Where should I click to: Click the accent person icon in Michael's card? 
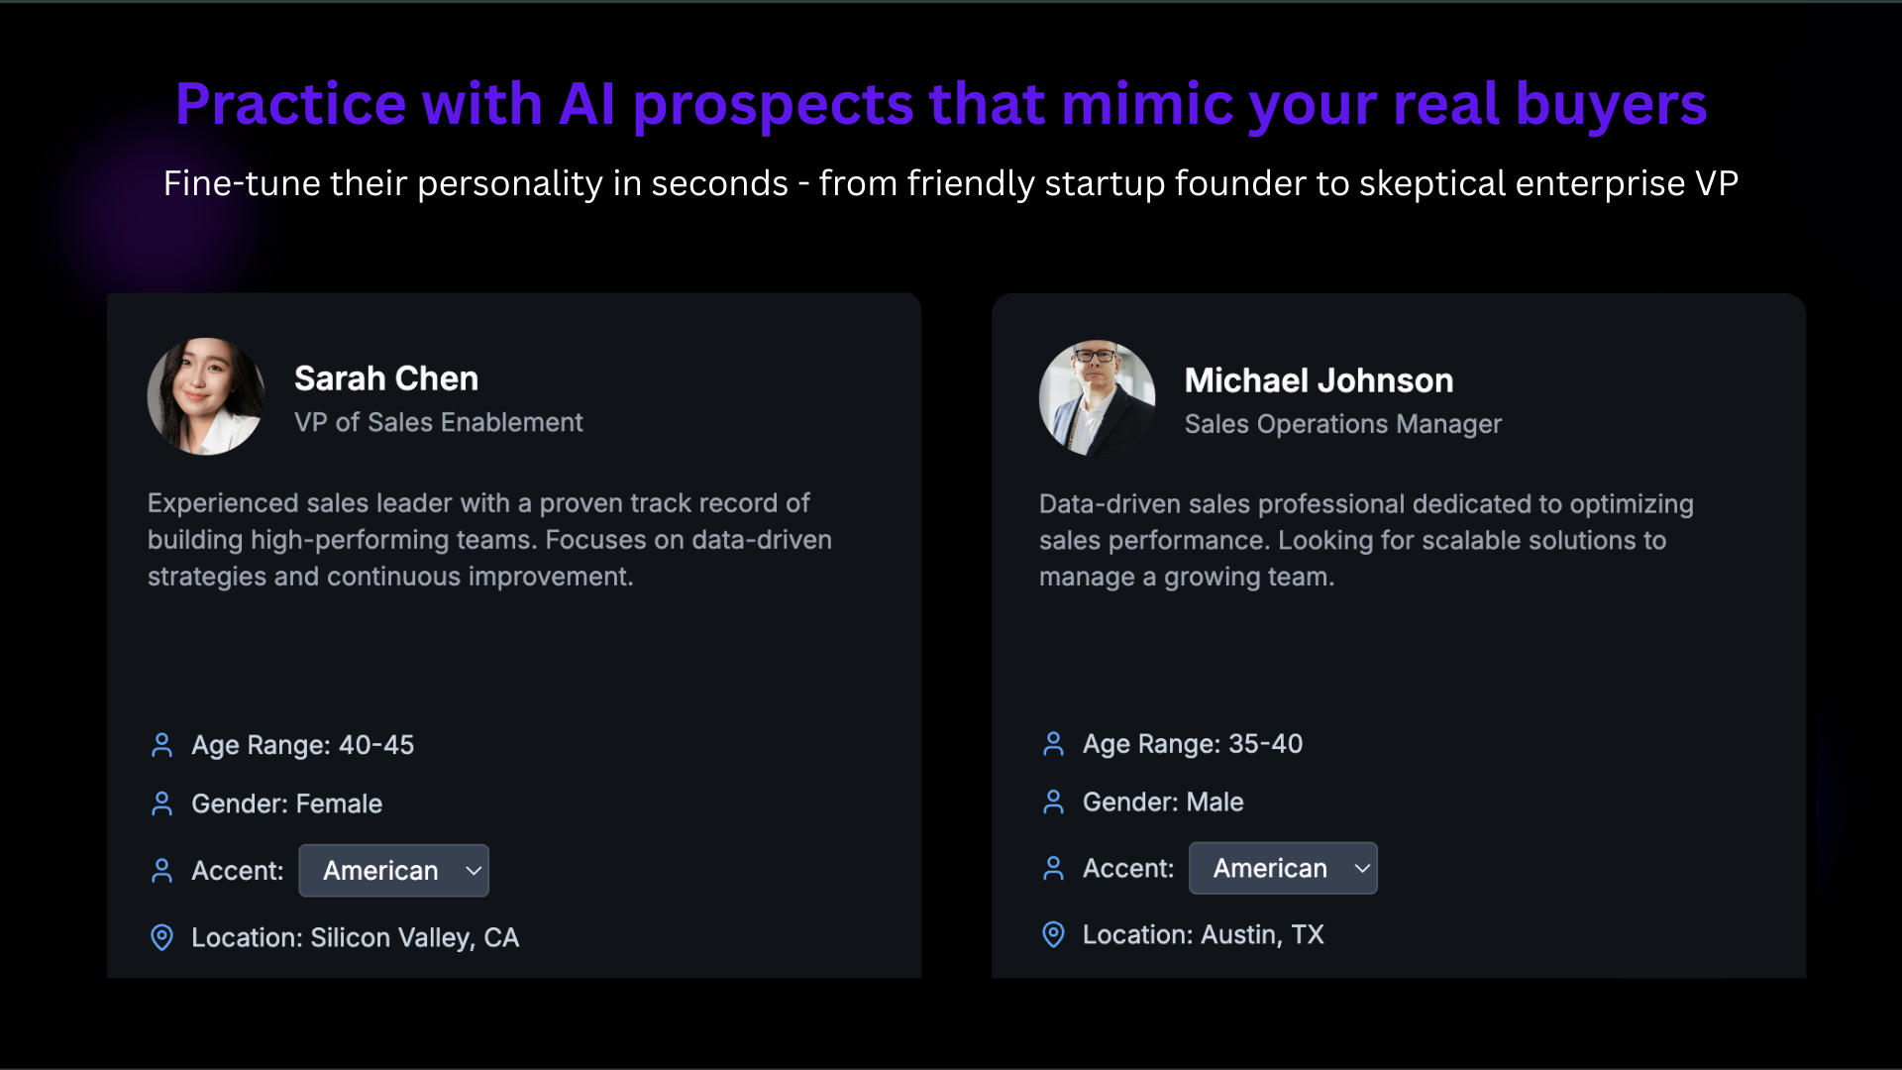[1053, 869]
